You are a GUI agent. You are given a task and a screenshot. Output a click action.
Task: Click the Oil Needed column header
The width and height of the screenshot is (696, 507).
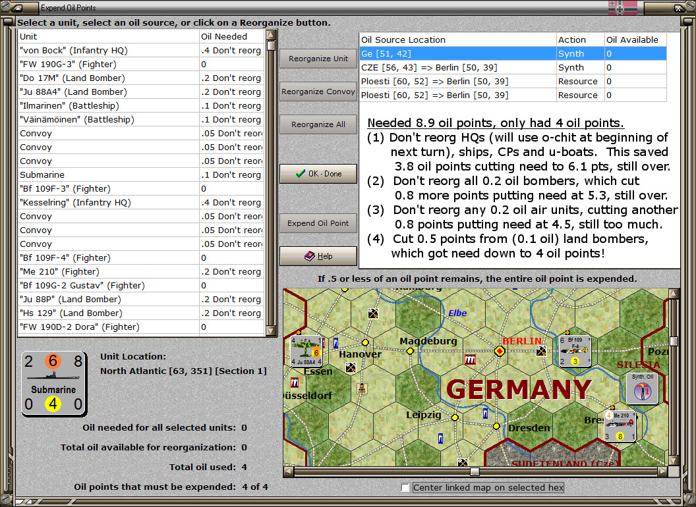232,36
